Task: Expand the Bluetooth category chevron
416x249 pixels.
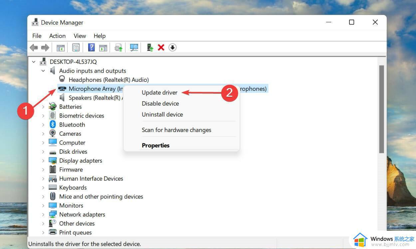Action: click(x=43, y=125)
